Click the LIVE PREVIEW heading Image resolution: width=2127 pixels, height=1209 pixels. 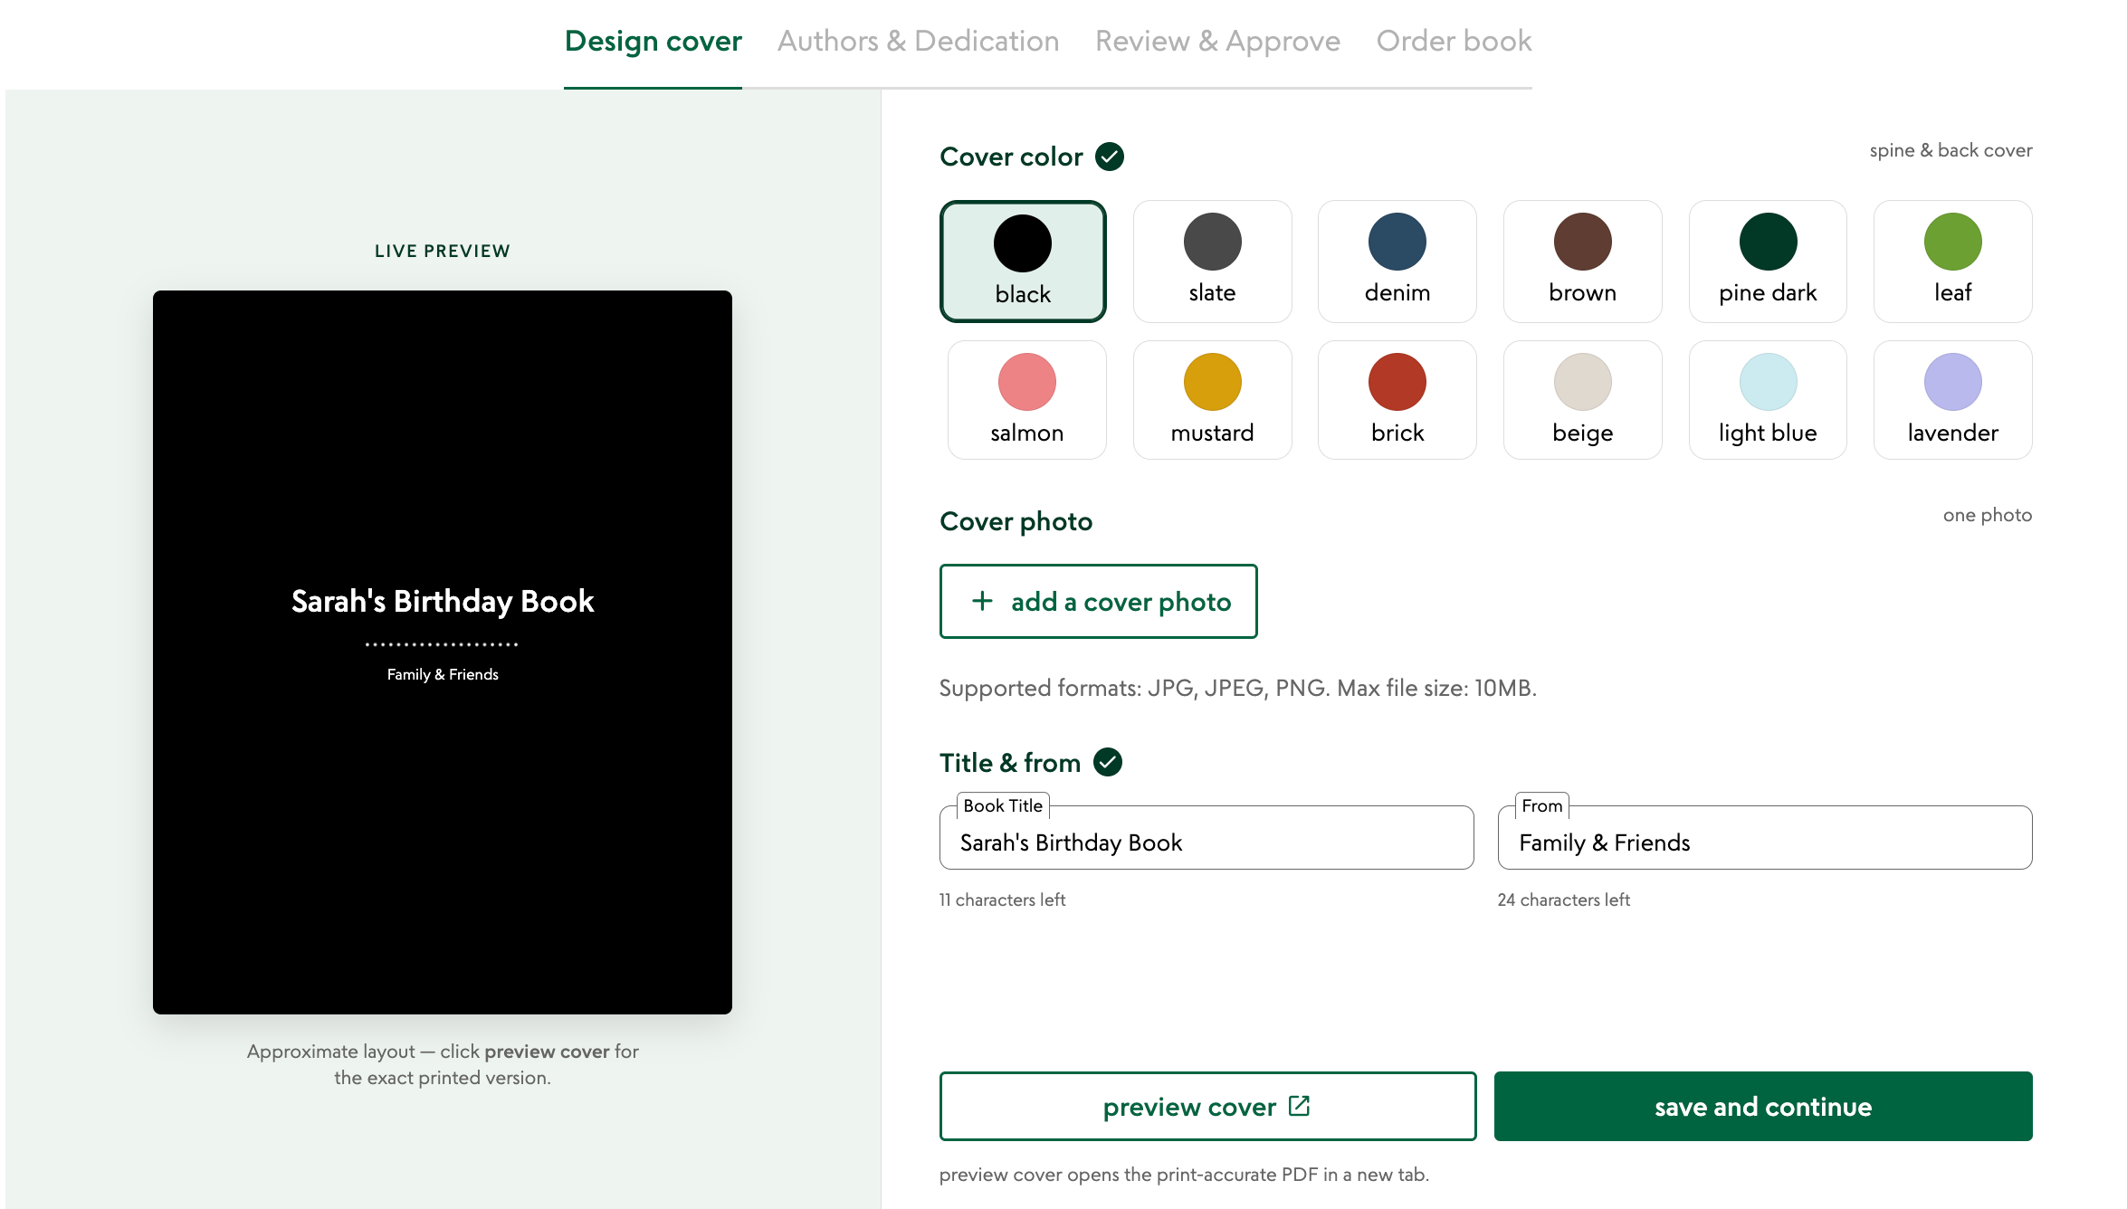click(442, 251)
